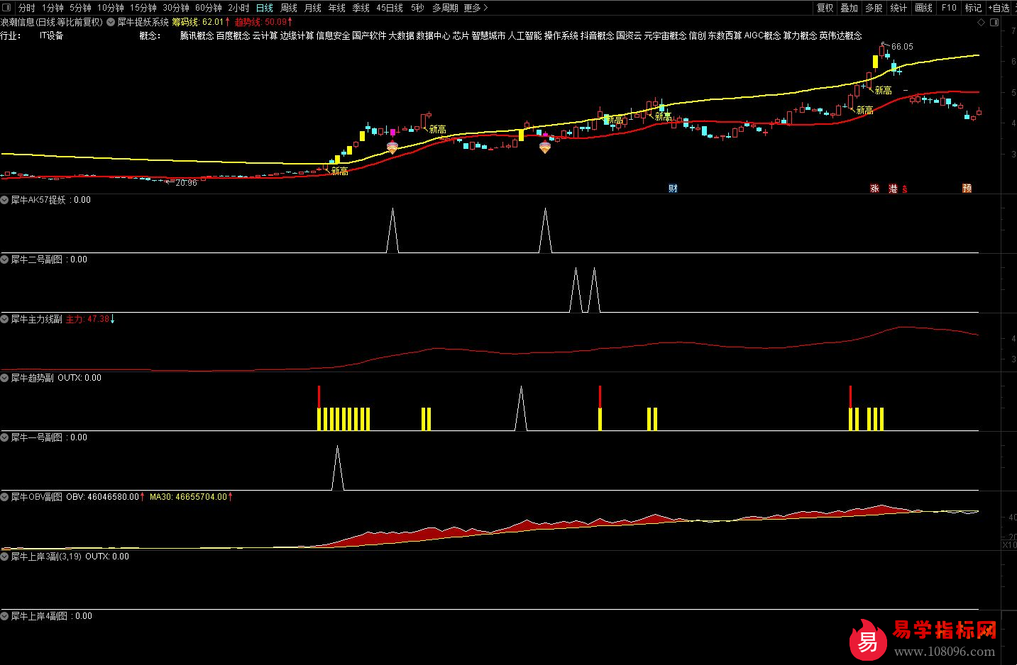Open the 元宇宙概念 concept link
Screen dimensions: 1017x665
[666, 35]
